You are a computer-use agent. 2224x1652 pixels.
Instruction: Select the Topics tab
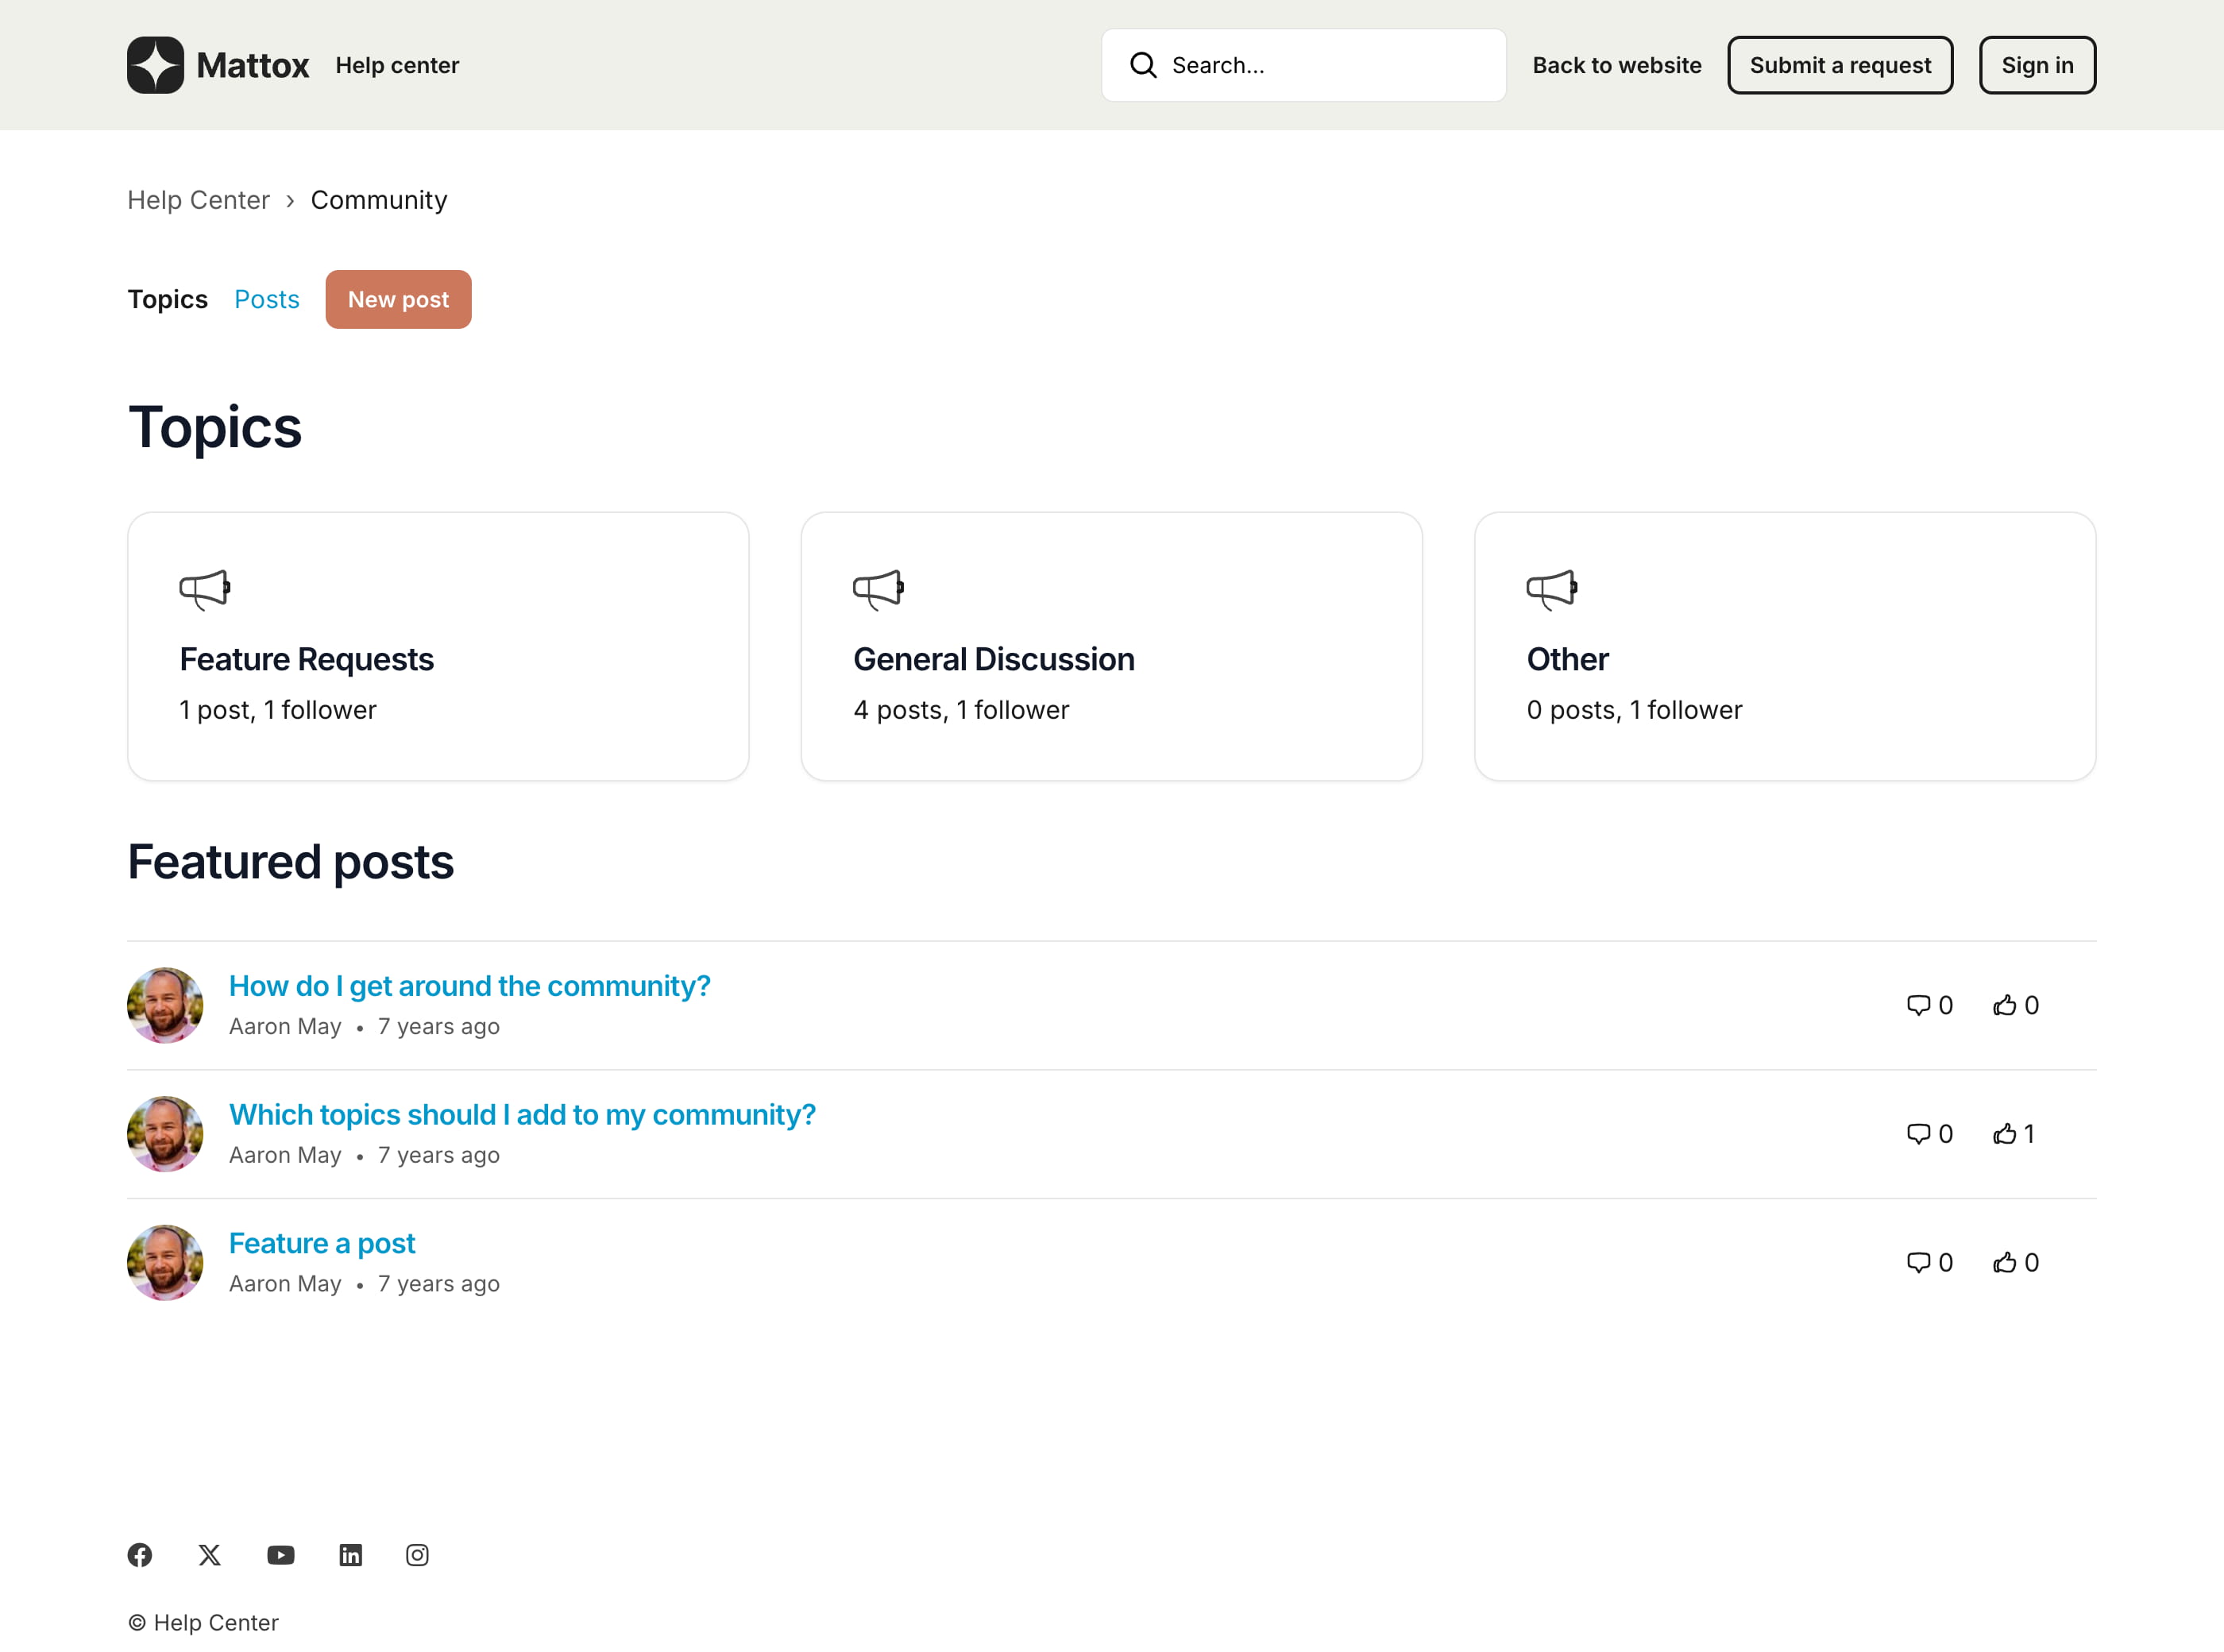tap(167, 299)
